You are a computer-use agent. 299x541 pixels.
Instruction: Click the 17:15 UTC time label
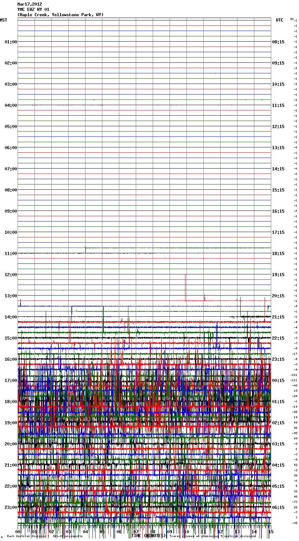click(278, 232)
